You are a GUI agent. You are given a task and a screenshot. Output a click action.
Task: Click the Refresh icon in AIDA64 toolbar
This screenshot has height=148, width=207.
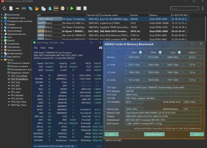pos(4,8)
